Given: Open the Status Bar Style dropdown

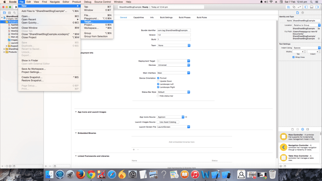Looking at the screenshot, I should point(173,92).
